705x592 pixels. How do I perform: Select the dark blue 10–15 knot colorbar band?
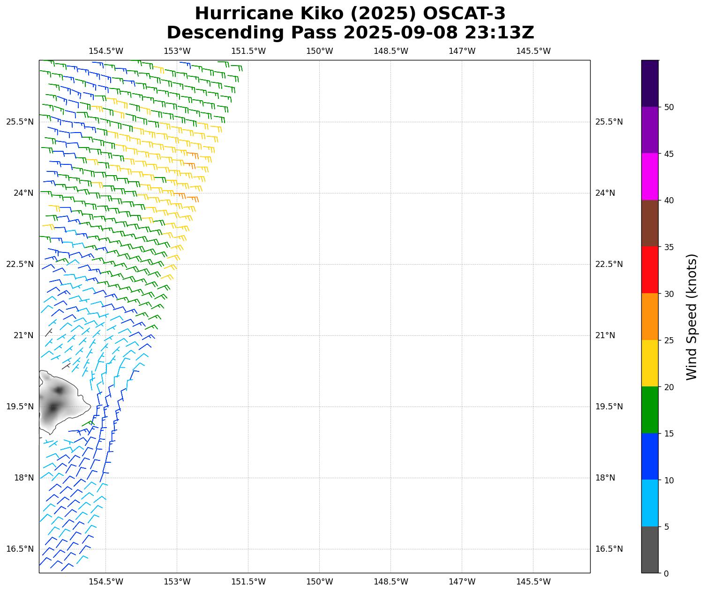tap(650, 456)
